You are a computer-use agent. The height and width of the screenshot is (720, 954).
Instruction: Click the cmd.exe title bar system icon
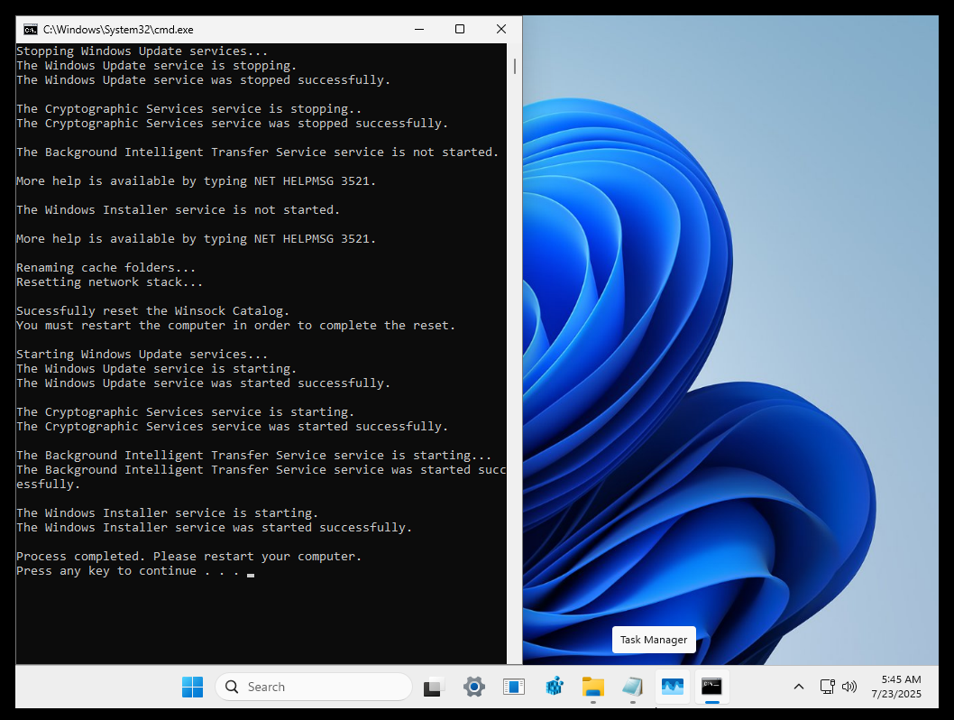click(31, 29)
